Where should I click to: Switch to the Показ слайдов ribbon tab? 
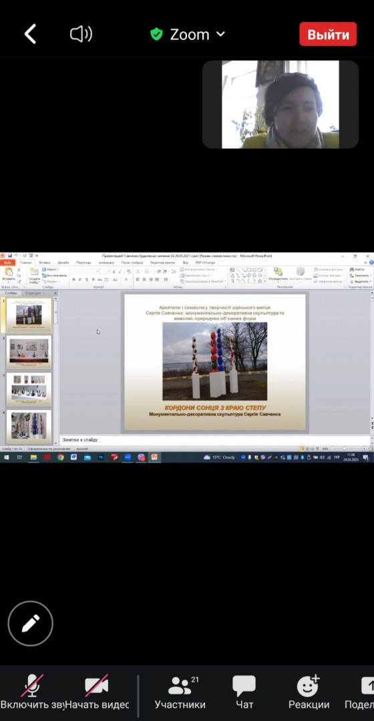(132, 262)
